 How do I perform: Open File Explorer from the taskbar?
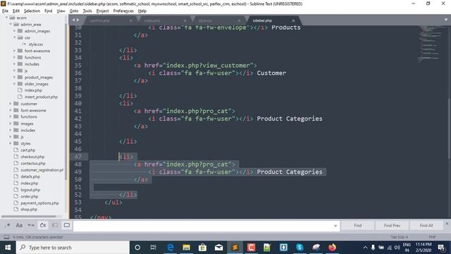186,248
